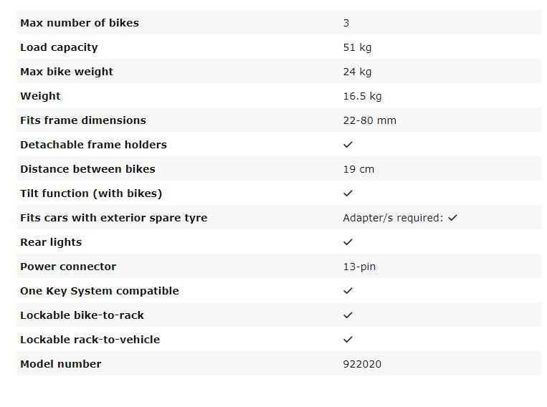Click the 19 cm distance value
Viewport: 547px width, 407px height.
pos(358,169)
